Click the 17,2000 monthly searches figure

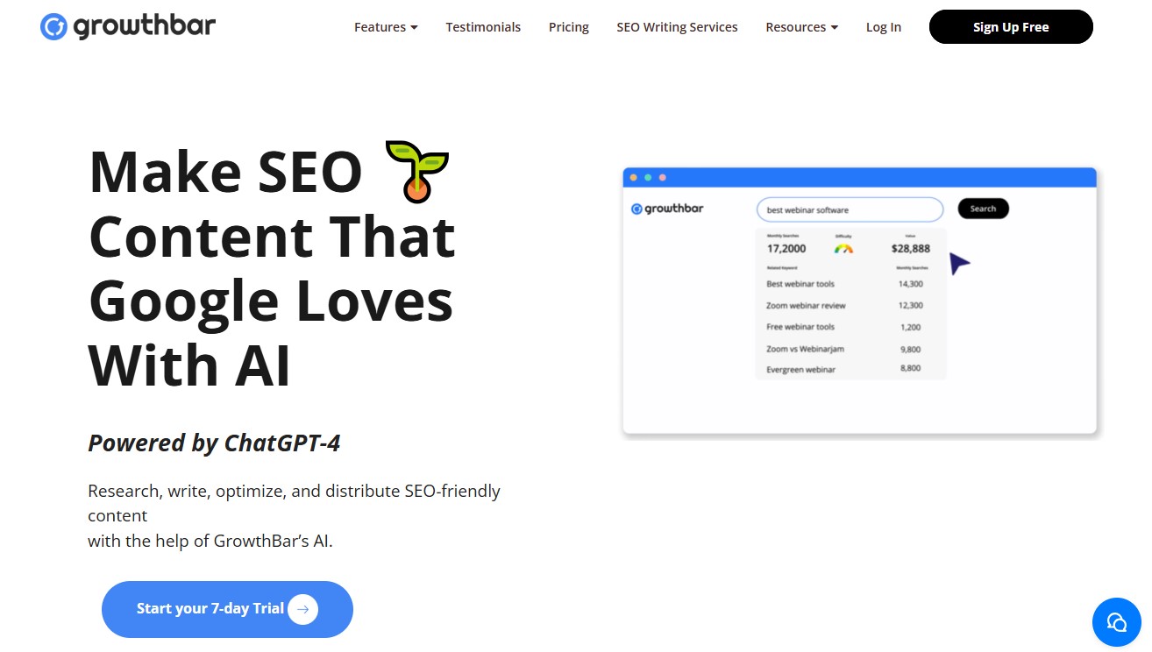[786, 249]
